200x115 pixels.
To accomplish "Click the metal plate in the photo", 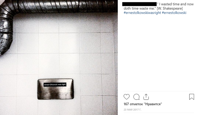I will pyautogui.click(x=55, y=89).
